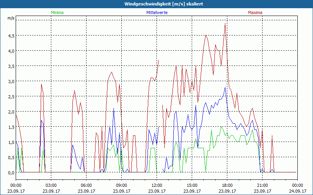Click the m/s unit label
The height and width of the screenshot is (195, 313).
pyautogui.click(x=11, y=18)
